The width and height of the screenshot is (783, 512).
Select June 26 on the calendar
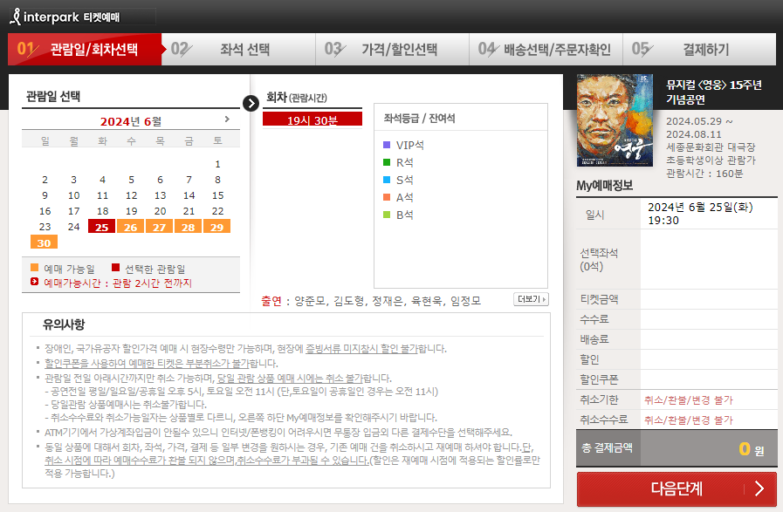(132, 226)
